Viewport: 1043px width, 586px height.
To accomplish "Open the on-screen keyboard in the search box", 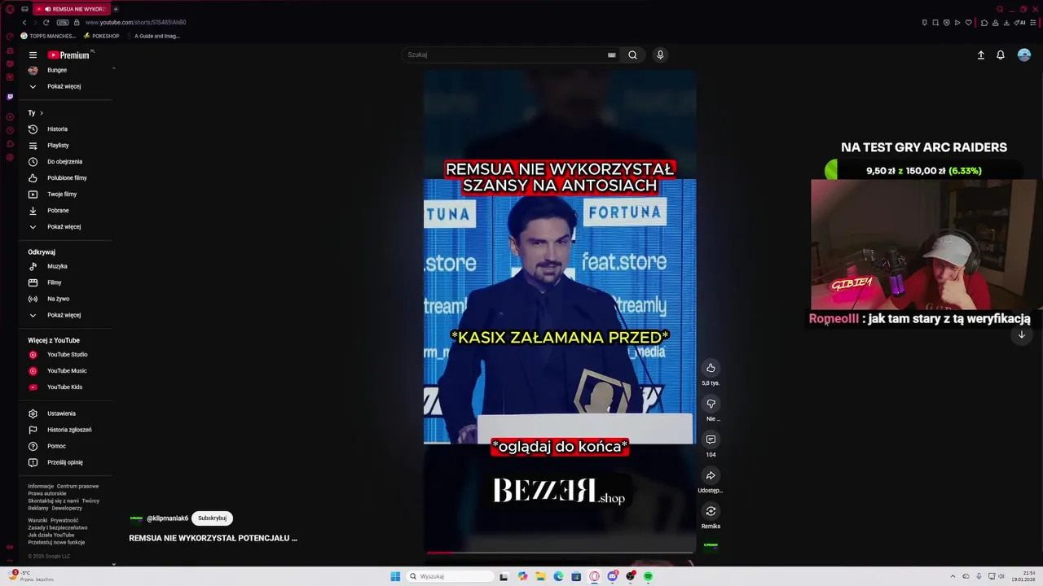I will coord(611,55).
